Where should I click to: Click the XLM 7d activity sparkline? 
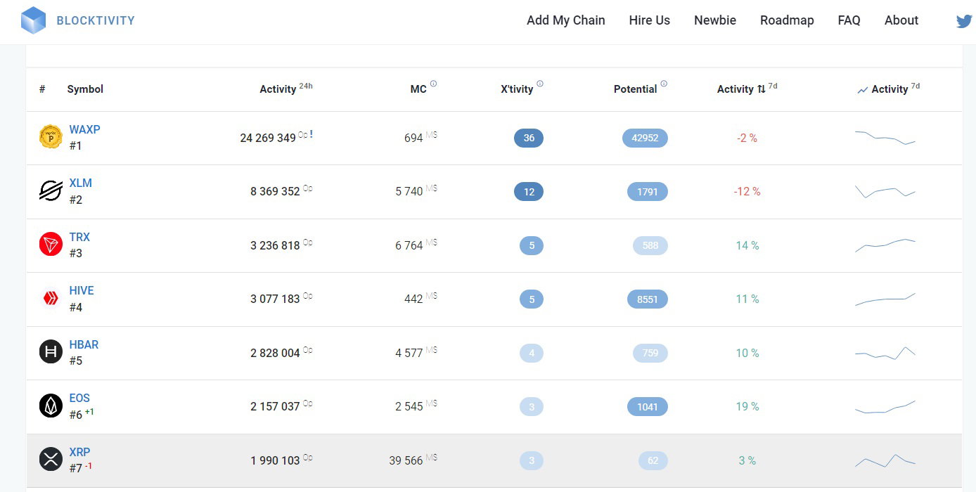(x=885, y=192)
